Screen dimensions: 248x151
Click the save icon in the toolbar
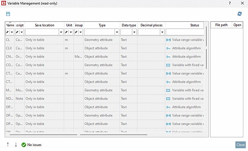(x=8, y=14)
